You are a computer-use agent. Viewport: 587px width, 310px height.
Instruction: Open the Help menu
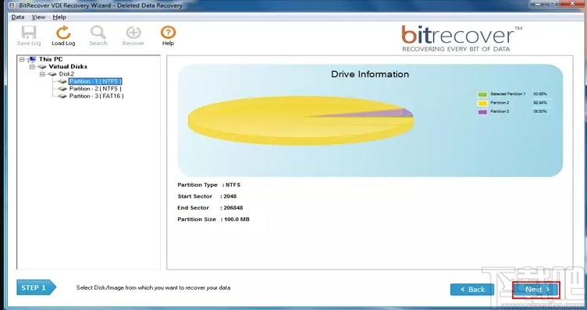[59, 17]
